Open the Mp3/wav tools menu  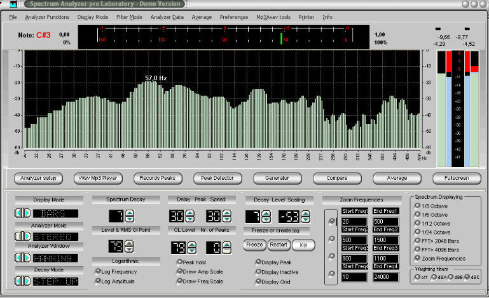(x=273, y=17)
